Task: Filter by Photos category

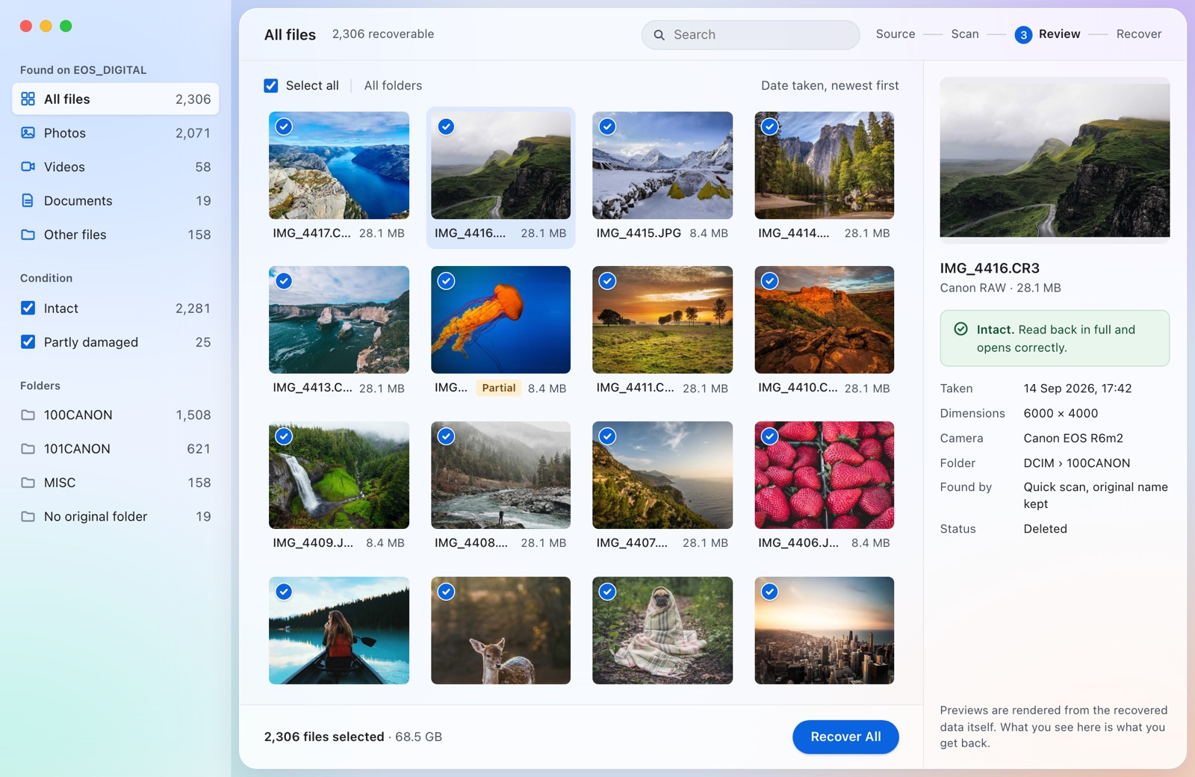Action: (116, 133)
